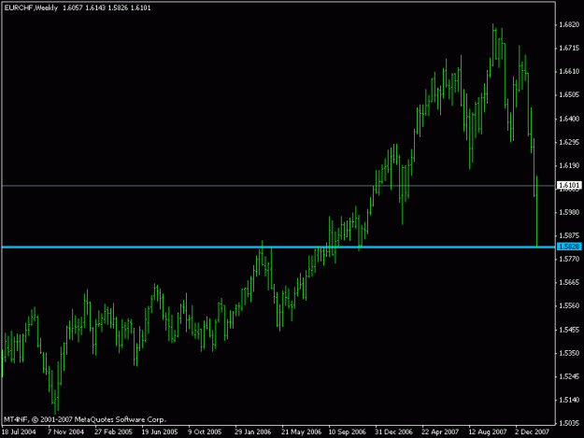Click the 1.6101 current price label
This screenshot has height=438, width=584.
pyautogui.click(x=569, y=185)
